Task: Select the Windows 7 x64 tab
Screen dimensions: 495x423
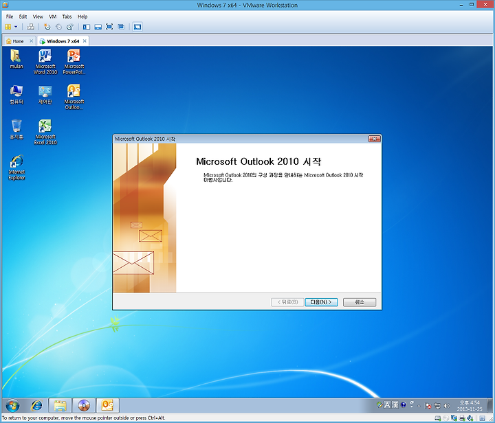Action: (63, 41)
